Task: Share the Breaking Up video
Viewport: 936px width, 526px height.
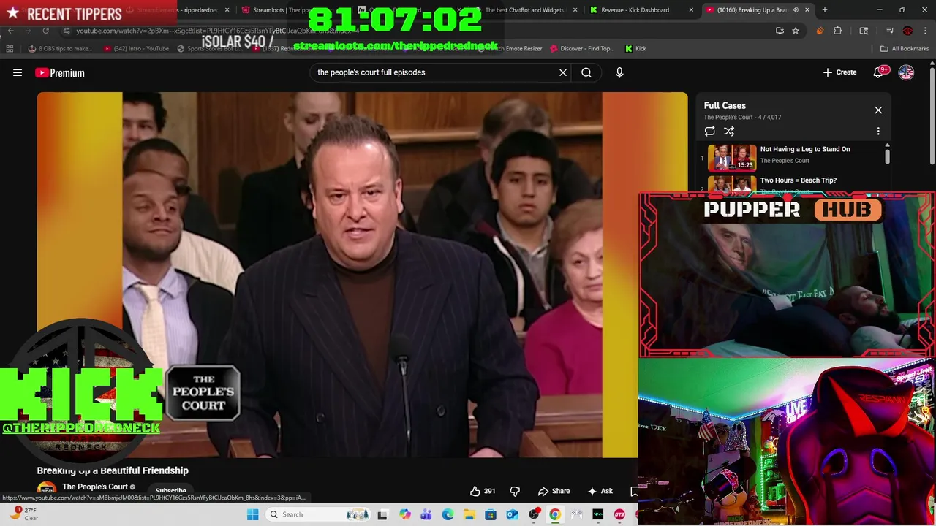Action: 554,491
